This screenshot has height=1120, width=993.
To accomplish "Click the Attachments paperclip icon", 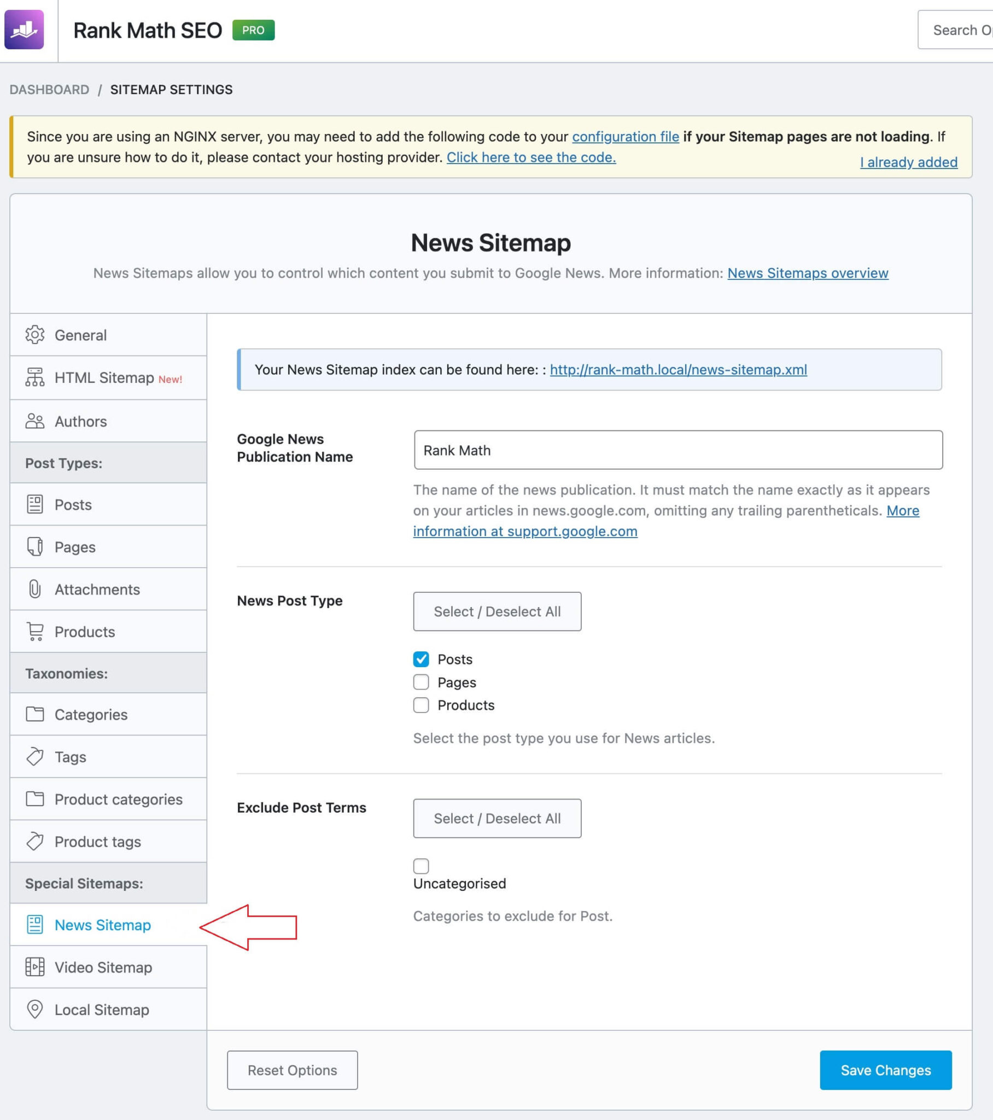I will (x=34, y=589).
